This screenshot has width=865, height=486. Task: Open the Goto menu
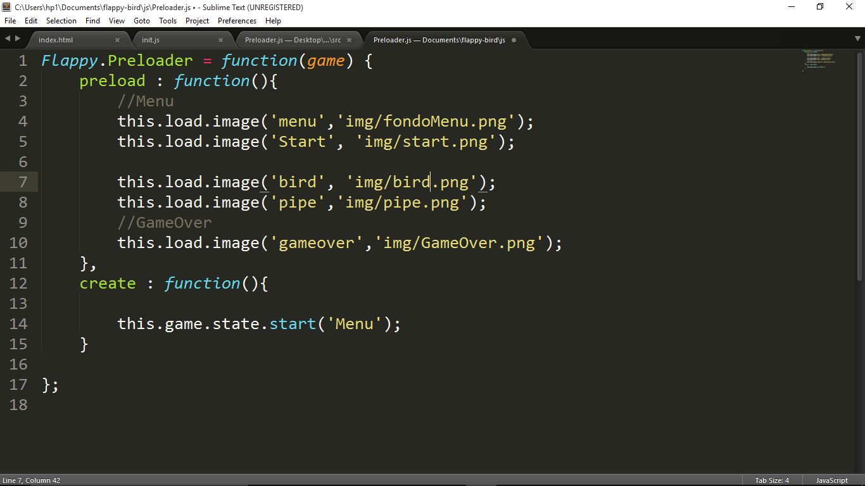pyautogui.click(x=142, y=21)
